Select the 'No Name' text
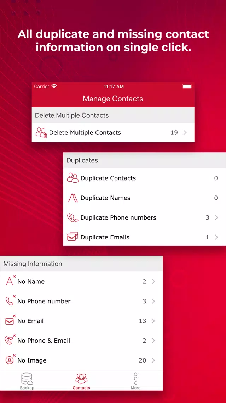 pos(31,281)
